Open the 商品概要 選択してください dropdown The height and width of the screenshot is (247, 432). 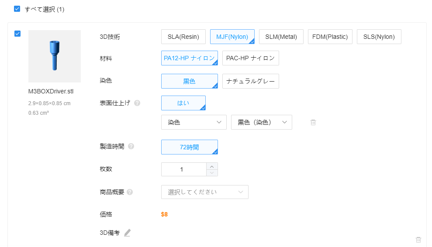pos(205,192)
